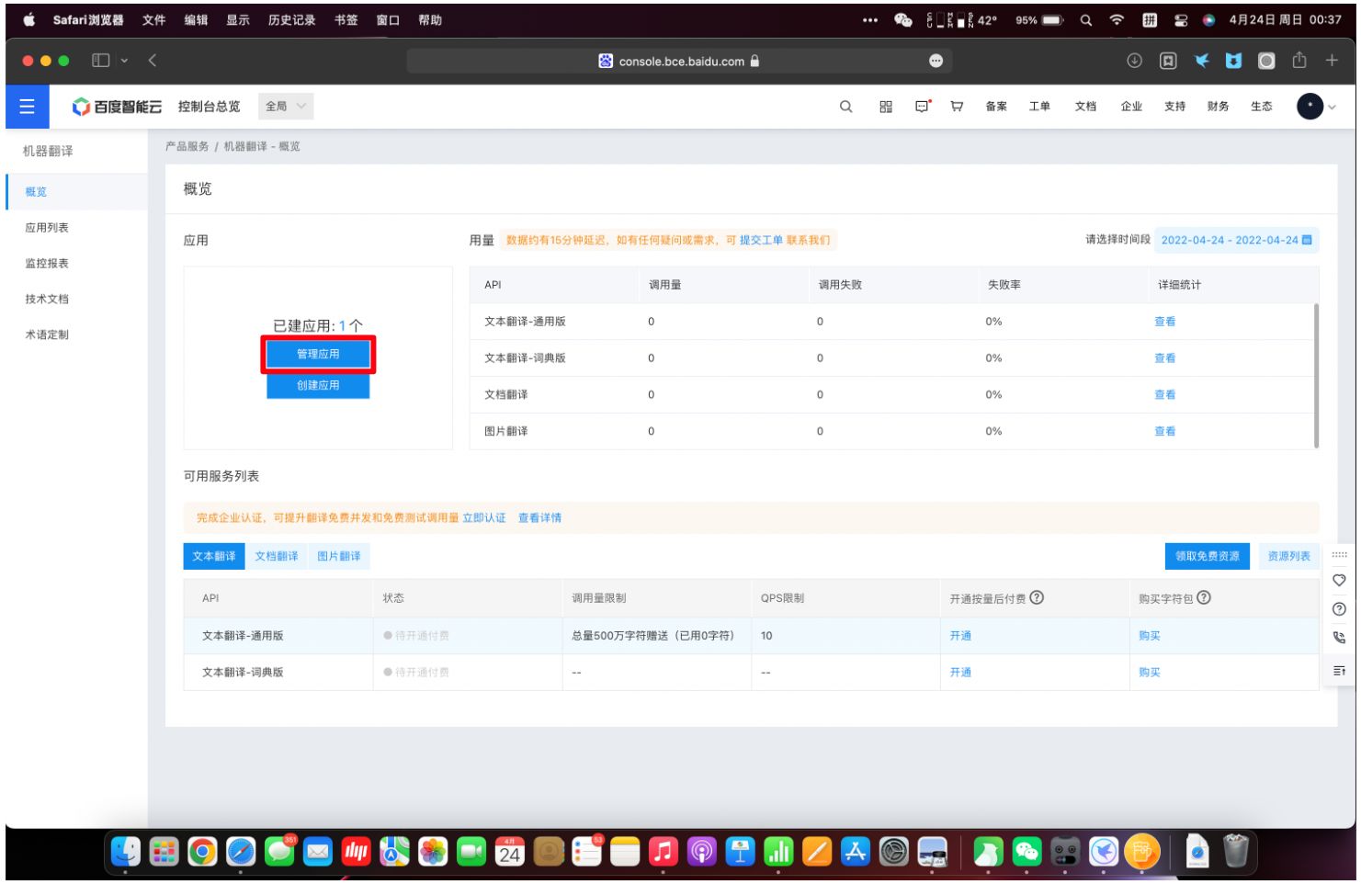Click the 查看详情 link
The width and height of the screenshot is (1361, 884).
(x=539, y=518)
